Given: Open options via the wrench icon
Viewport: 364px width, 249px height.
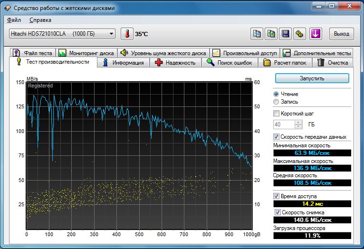Looking at the screenshot, I should (x=299, y=34).
